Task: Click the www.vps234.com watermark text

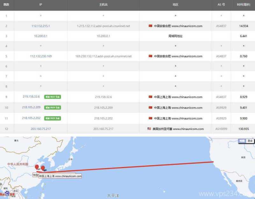Action: (223, 194)
